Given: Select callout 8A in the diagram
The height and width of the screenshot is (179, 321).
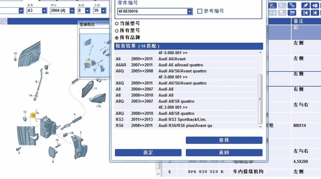Looking at the screenshot, I should coord(47,73).
